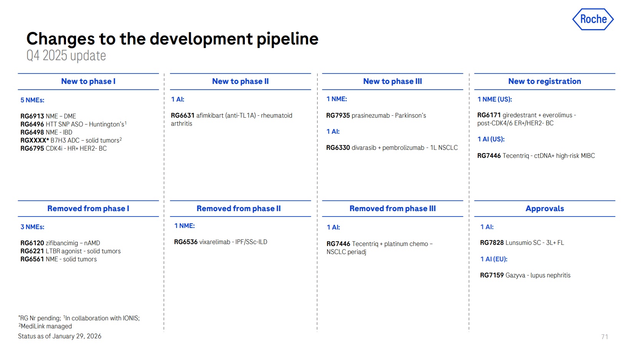Click the page number 71
626x346 pixels.
click(605, 337)
